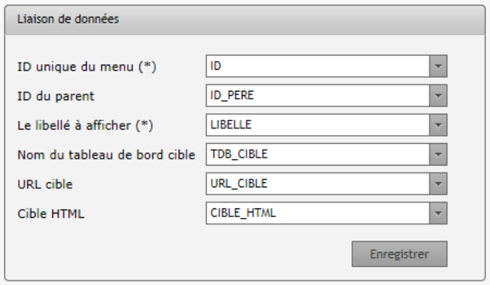Click the Enregistrer button
This screenshot has height=285, width=490.
pyautogui.click(x=399, y=254)
